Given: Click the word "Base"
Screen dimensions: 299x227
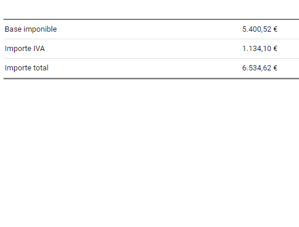Looking at the screenshot, I should 13,29.
